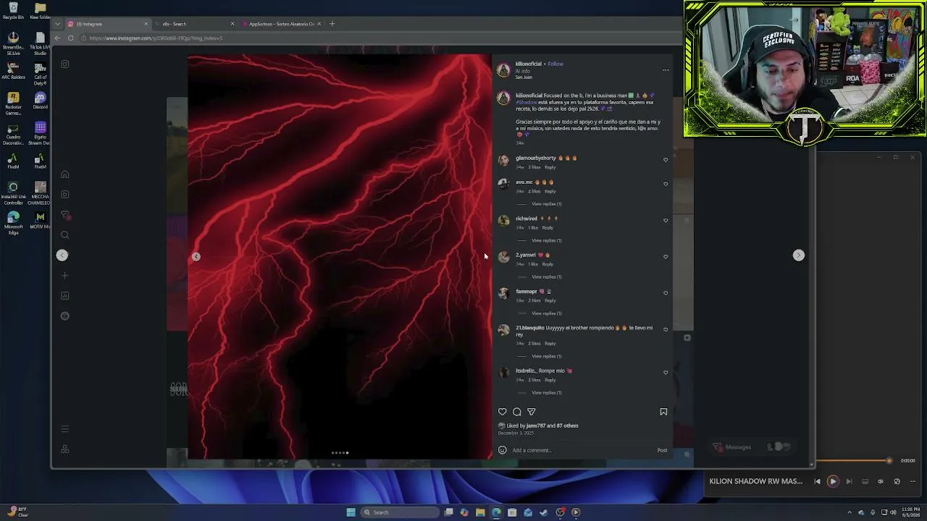Open Reels from the Instagram sidebar
This screenshot has height=521, width=927.
point(64,194)
